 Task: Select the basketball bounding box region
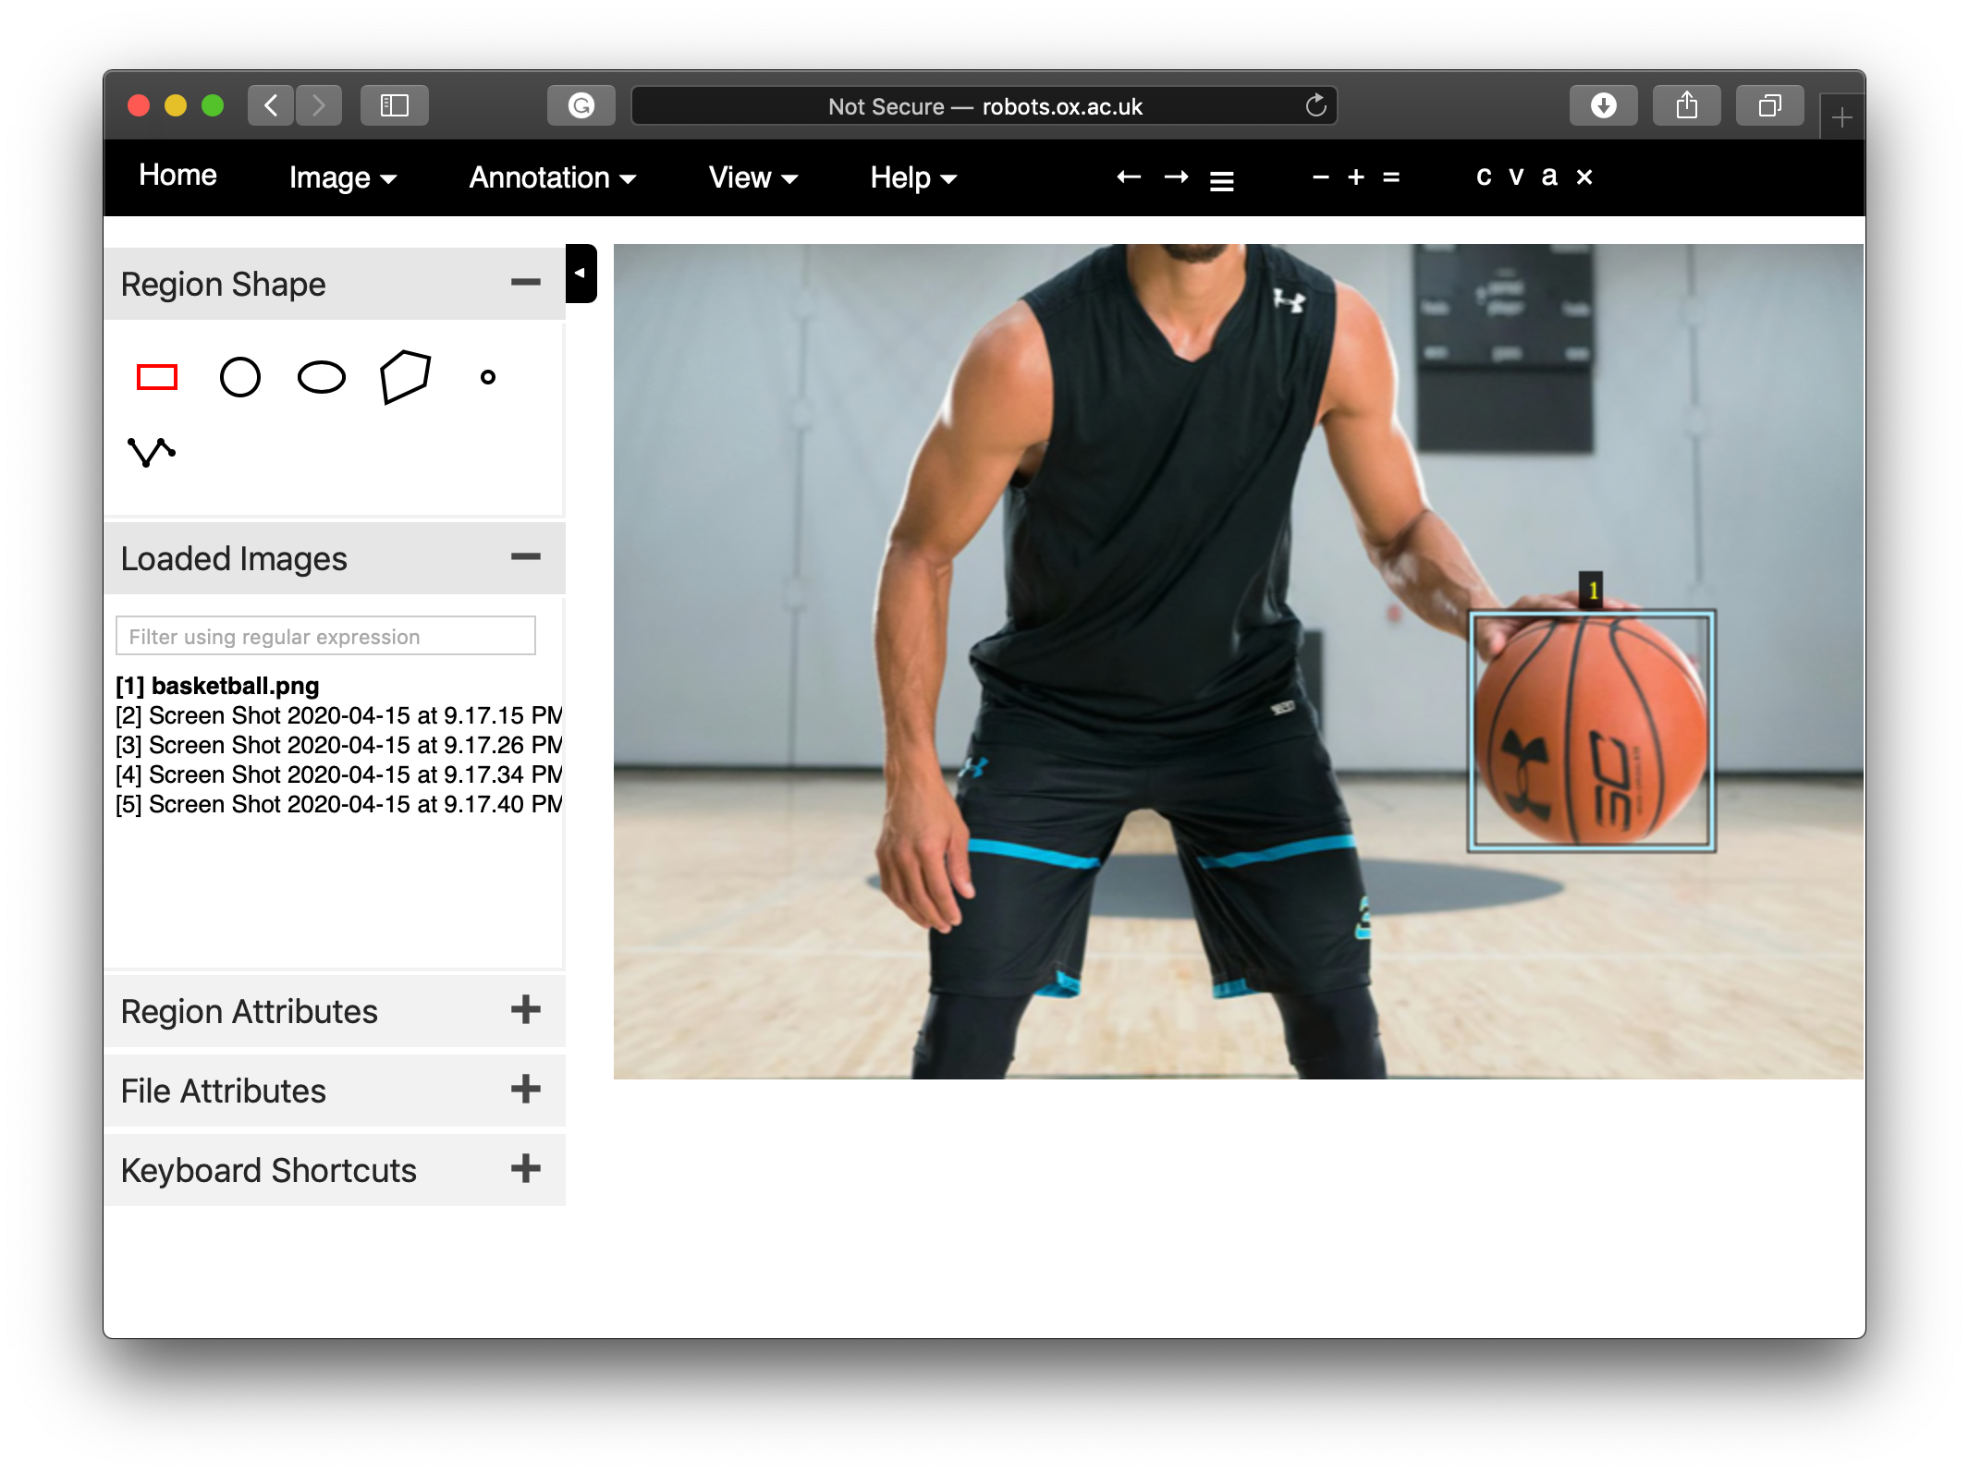coord(1591,730)
